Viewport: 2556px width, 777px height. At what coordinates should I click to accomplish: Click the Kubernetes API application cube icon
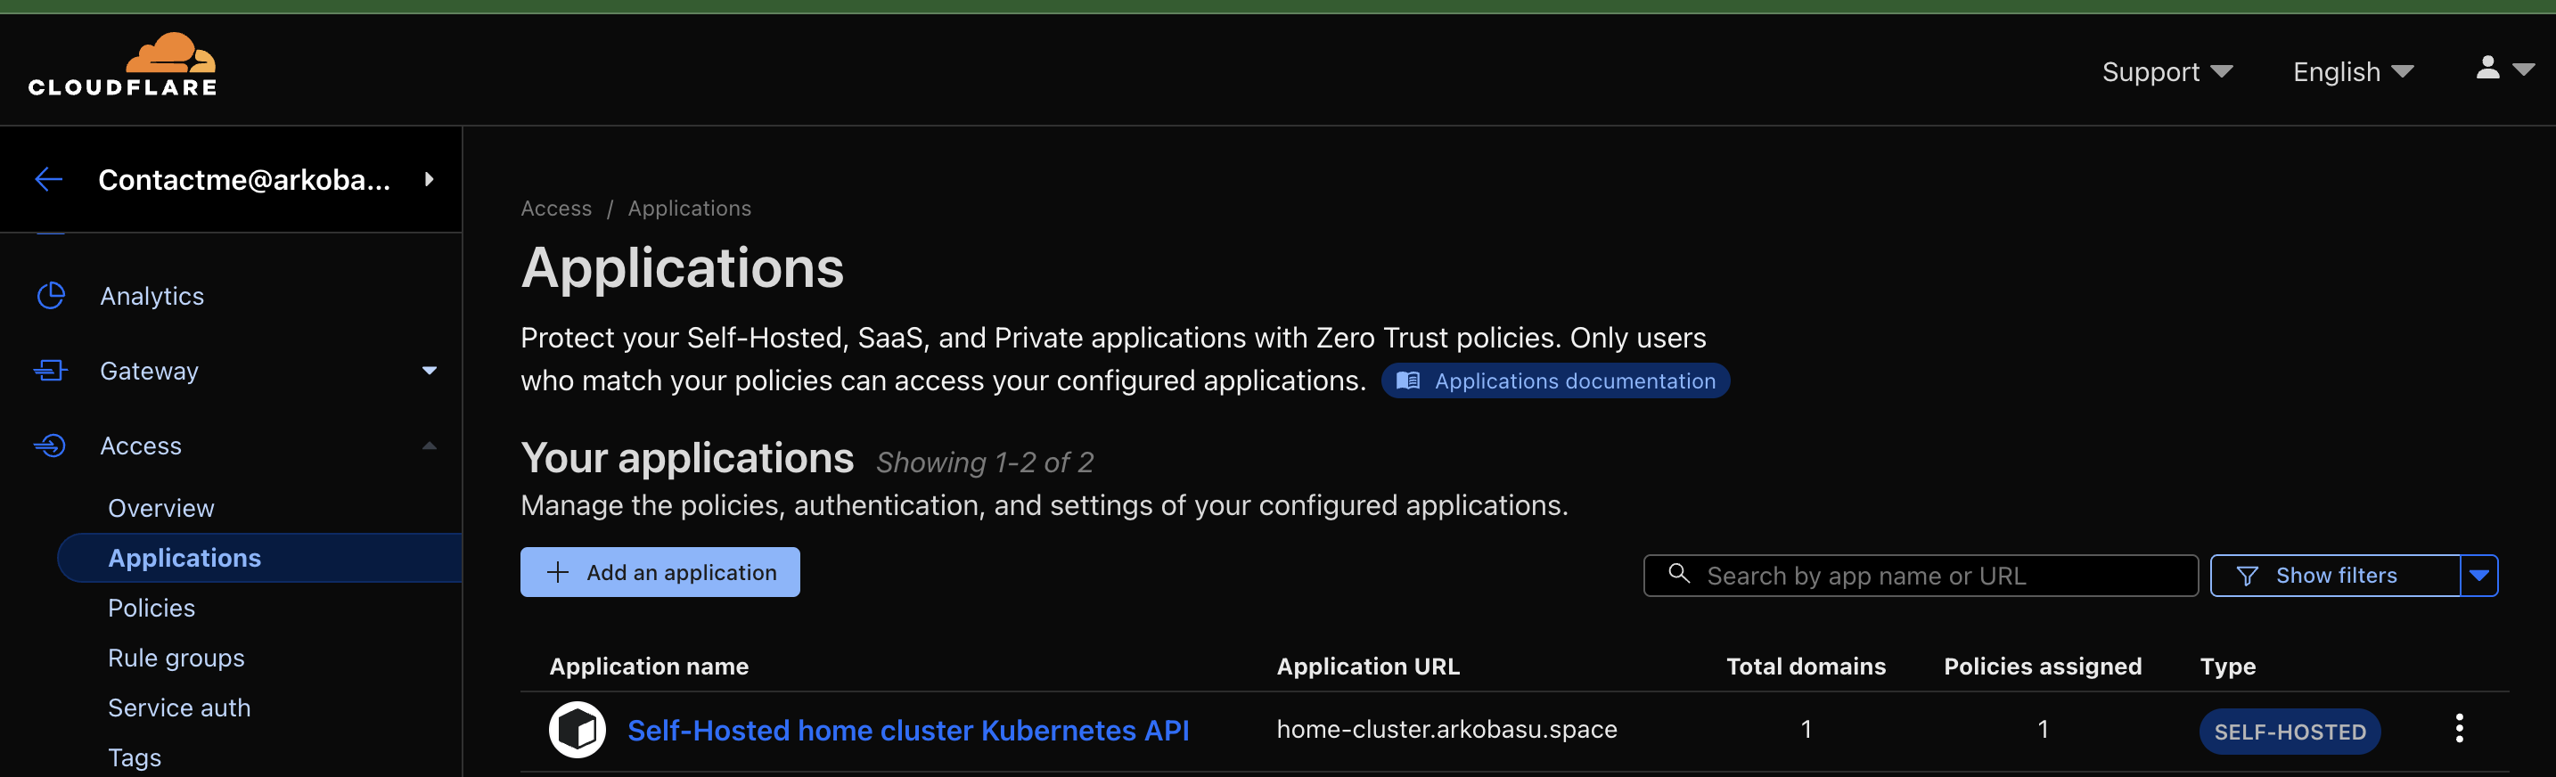click(578, 730)
